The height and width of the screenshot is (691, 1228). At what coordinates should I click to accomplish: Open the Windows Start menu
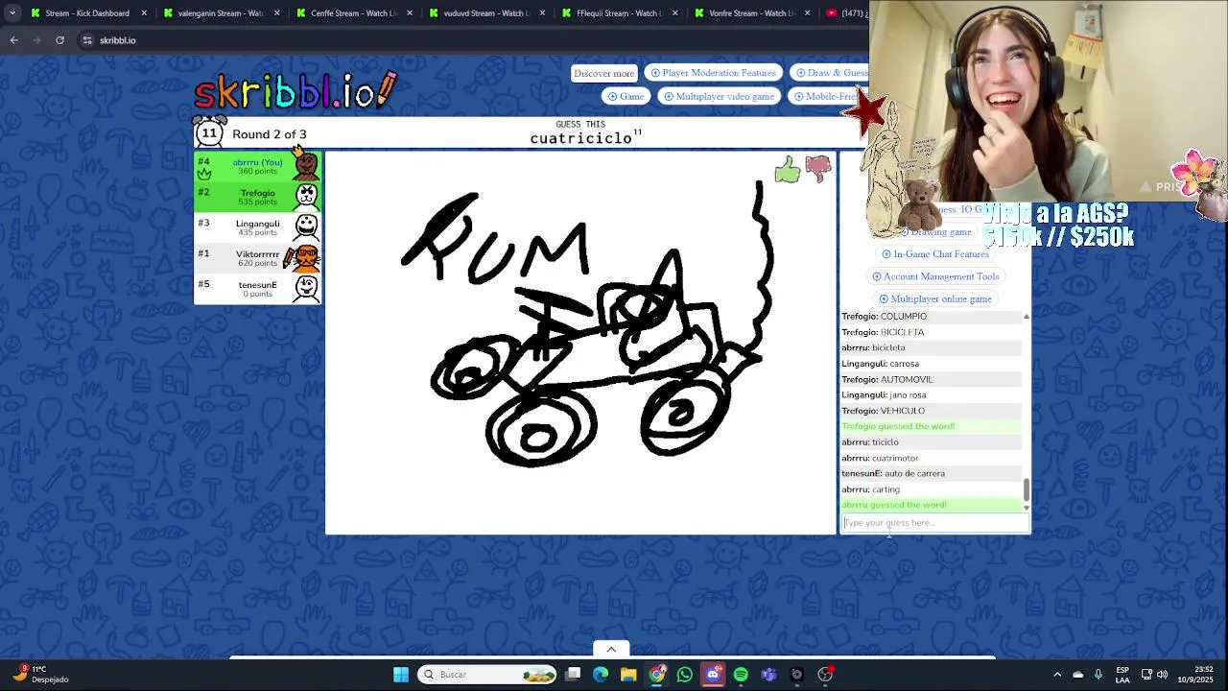click(401, 675)
